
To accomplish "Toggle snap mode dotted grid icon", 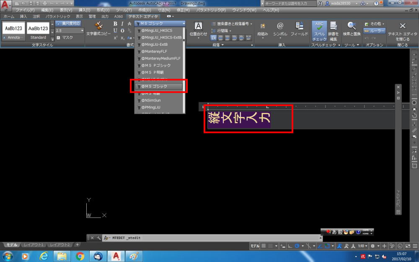I will coord(270,246).
